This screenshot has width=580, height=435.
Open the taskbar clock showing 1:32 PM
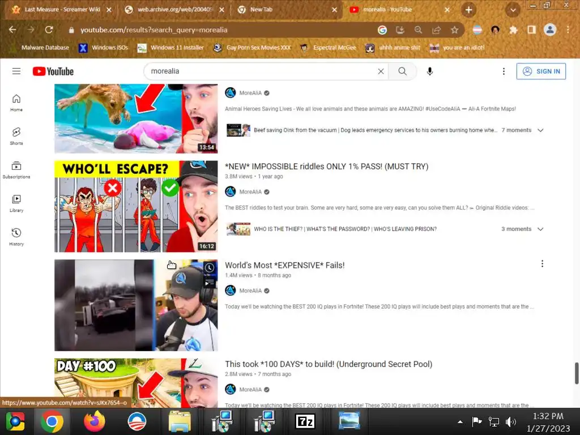pyautogui.click(x=548, y=422)
